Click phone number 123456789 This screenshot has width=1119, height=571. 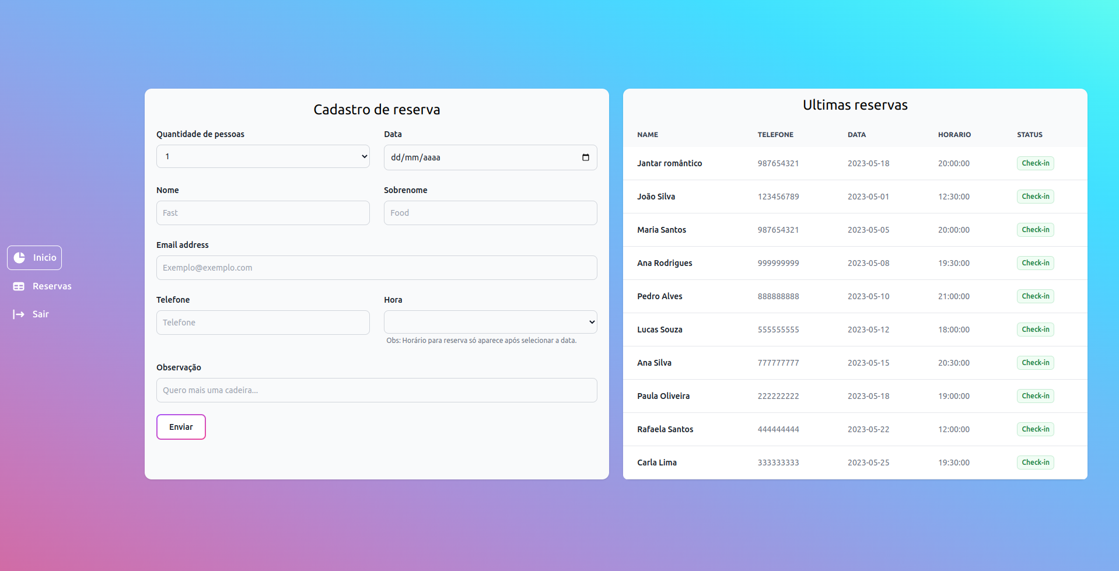[x=778, y=197]
